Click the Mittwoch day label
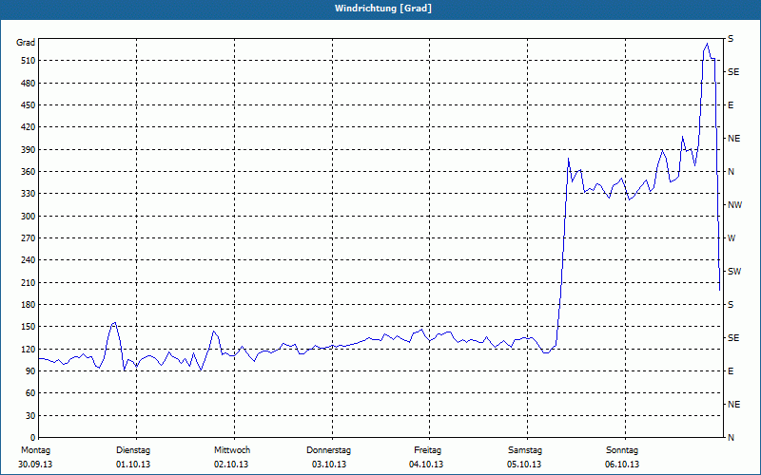The width and height of the screenshot is (761, 475). [x=232, y=450]
